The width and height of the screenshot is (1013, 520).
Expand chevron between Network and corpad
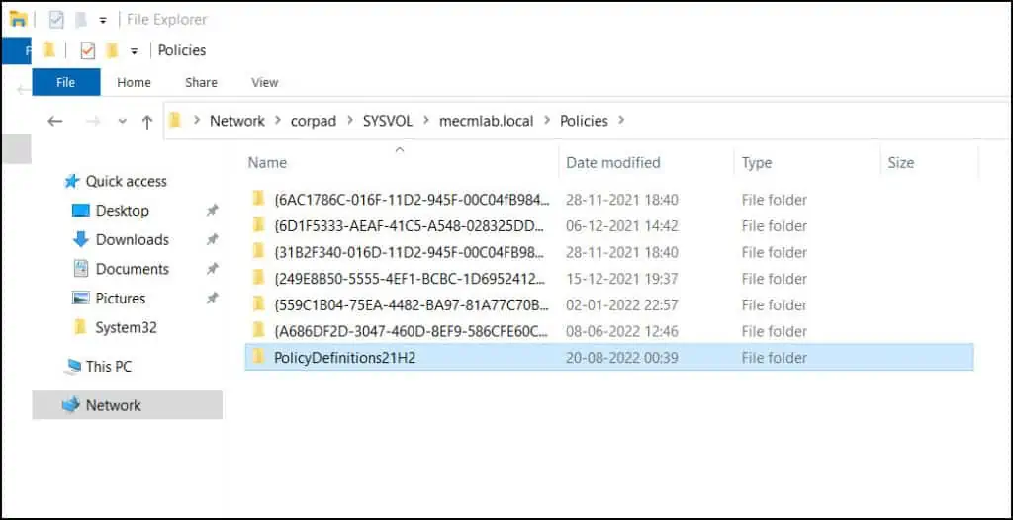point(277,121)
